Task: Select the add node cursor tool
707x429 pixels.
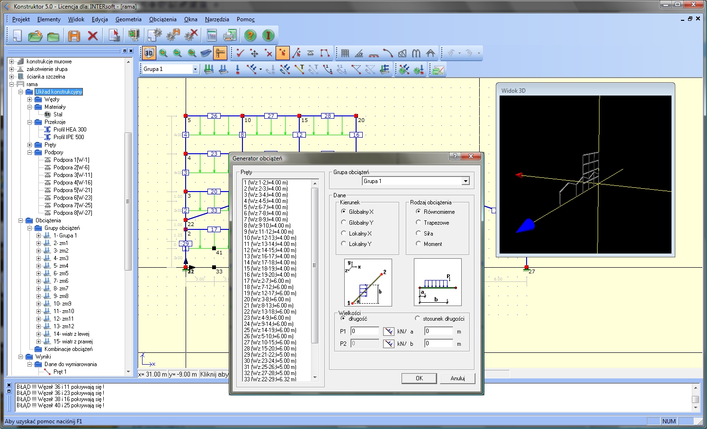Action: (283, 53)
